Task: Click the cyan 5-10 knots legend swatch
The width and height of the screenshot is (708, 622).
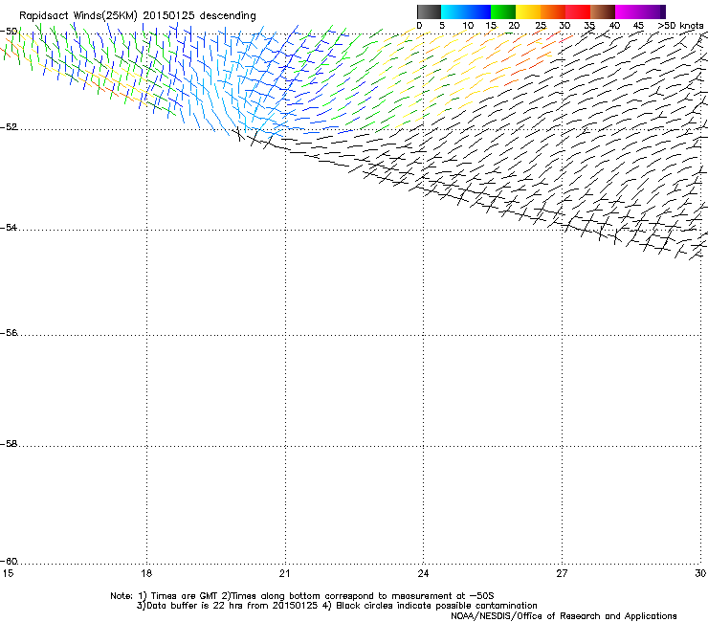Action: 454,11
